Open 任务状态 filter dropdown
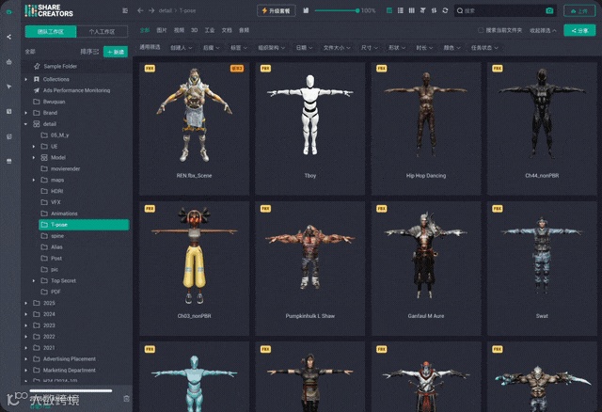This screenshot has height=412, width=602. click(484, 48)
